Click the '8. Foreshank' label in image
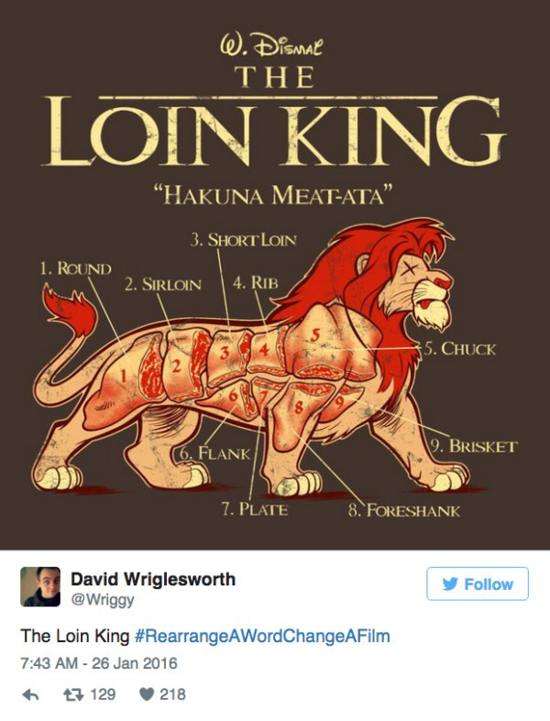 coord(404,510)
